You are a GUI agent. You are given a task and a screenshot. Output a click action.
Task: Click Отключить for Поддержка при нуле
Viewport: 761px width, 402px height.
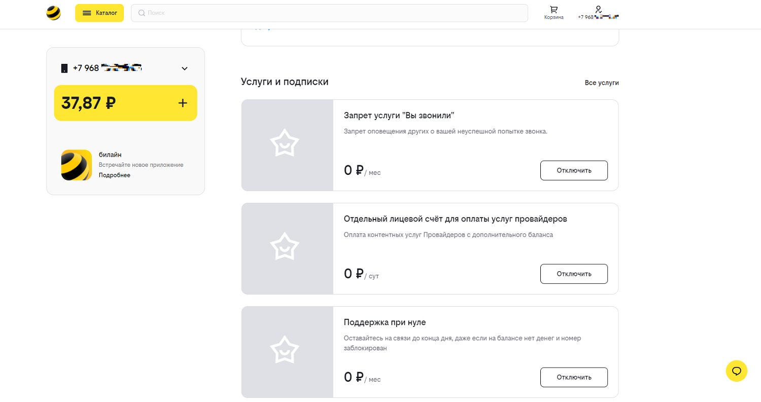tap(574, 377)
